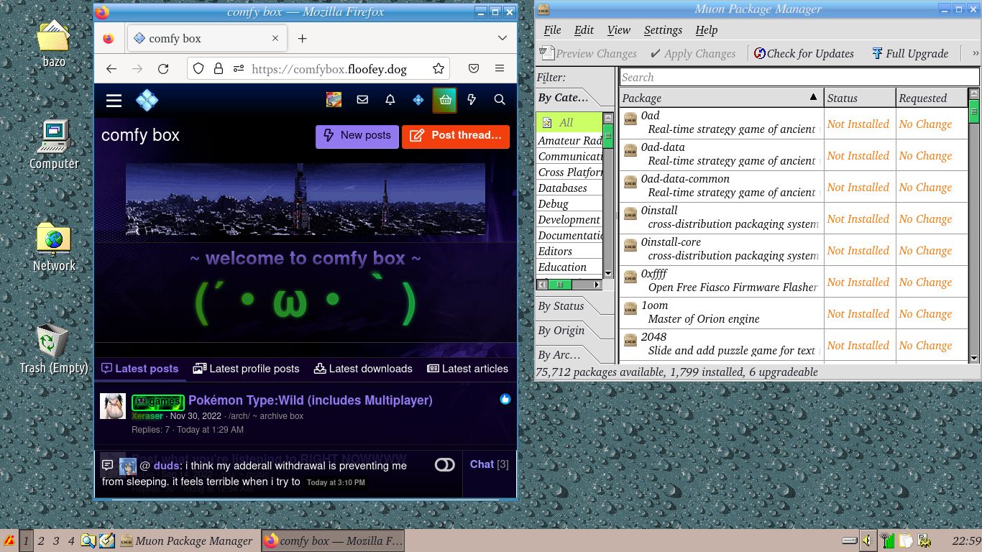Screen dimensions: 982x552
Task: Click the tracking protection shield icon
Action: [x=199, y=69]
